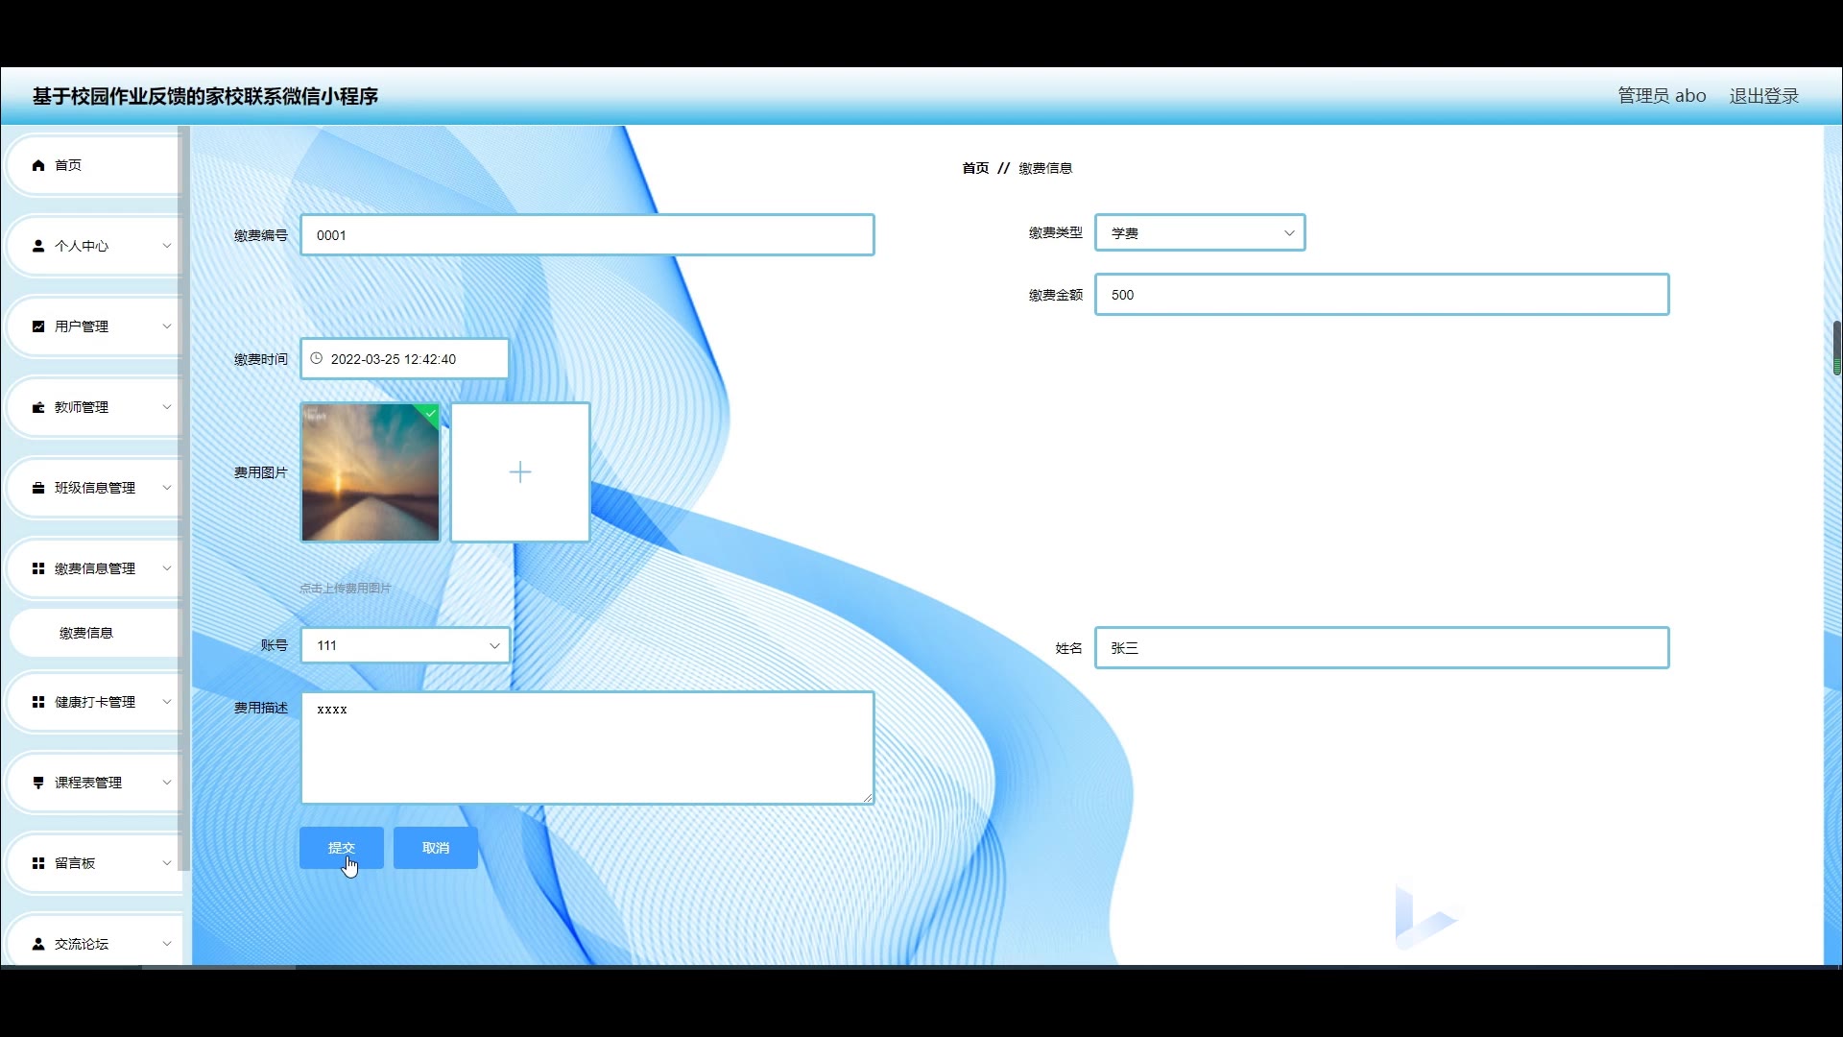Click into the 缴费金额 input field
The height and width of the screenshot is (1037, 1843).
pos(1380,295)
